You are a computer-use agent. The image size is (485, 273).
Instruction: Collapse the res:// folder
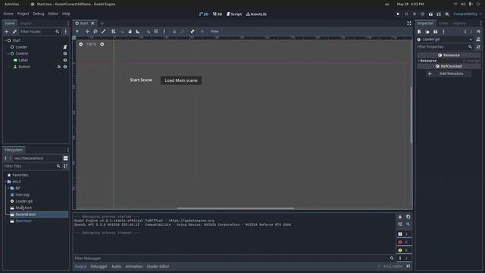coord(5,182)
